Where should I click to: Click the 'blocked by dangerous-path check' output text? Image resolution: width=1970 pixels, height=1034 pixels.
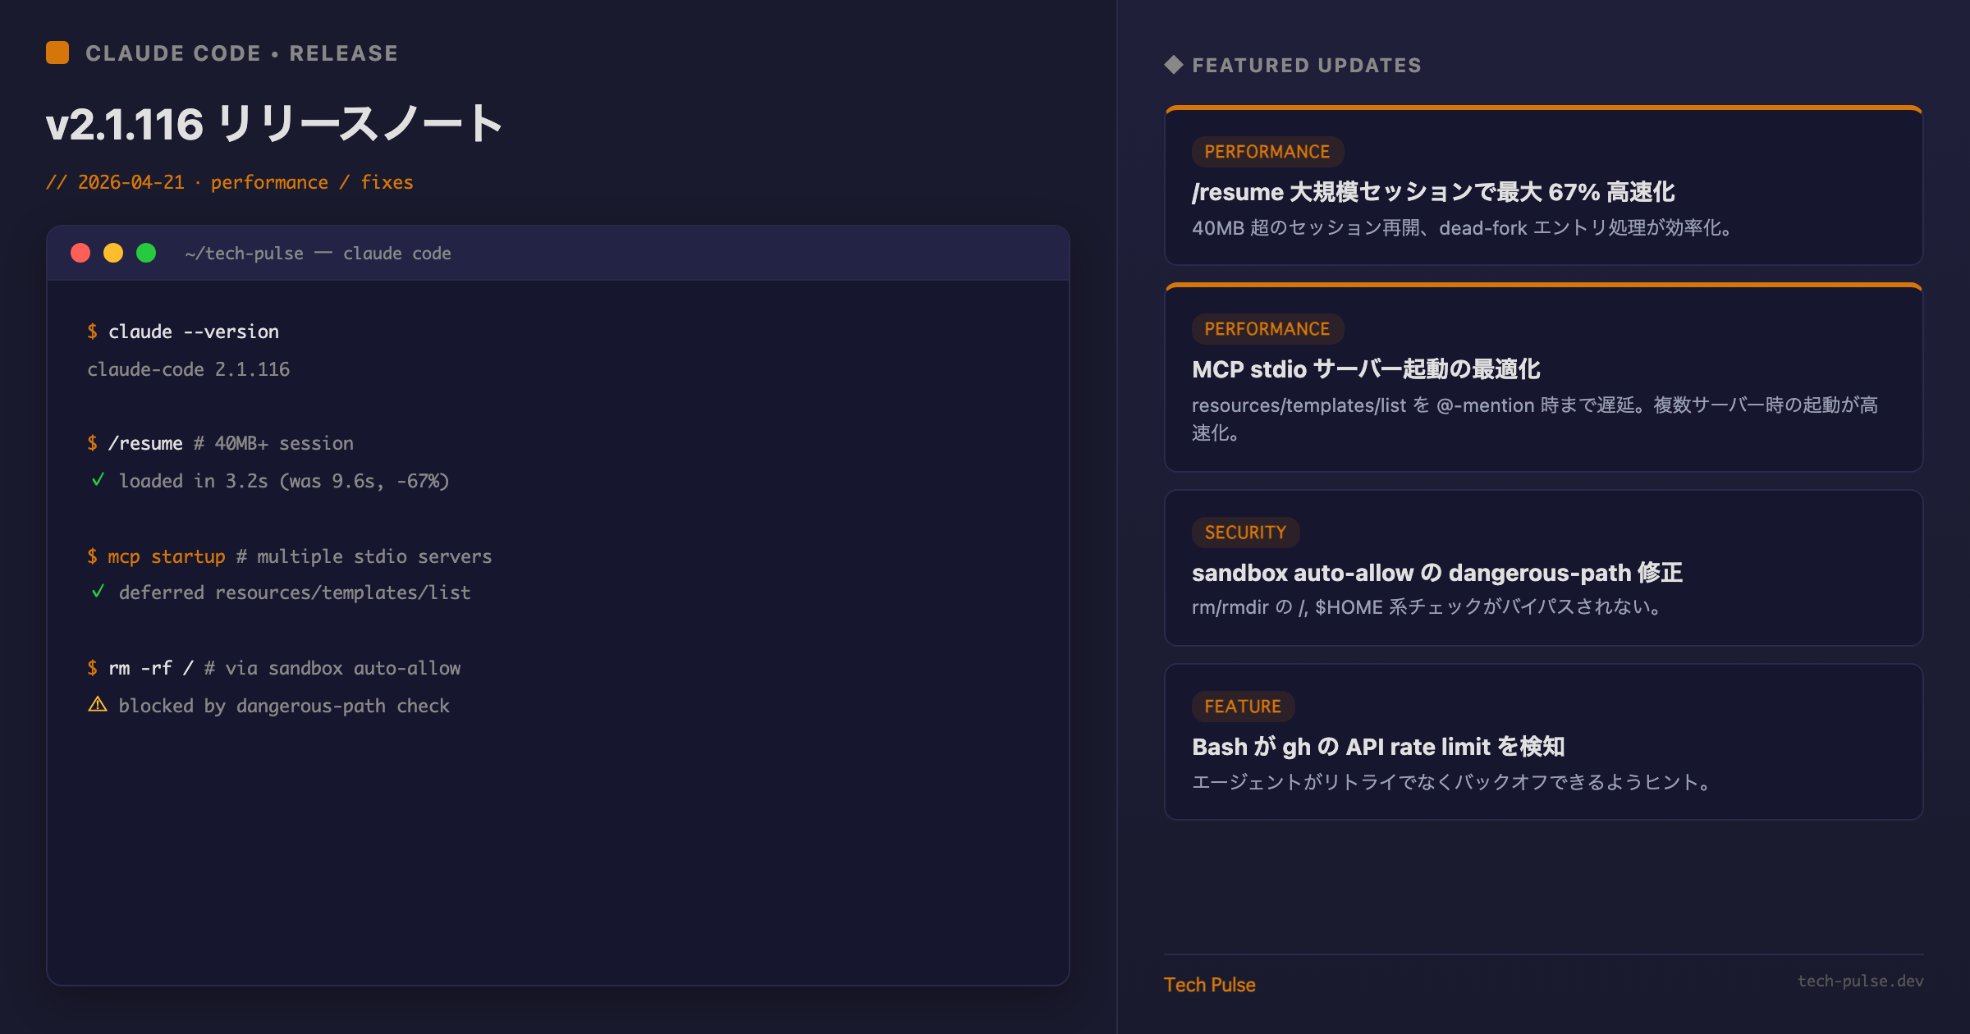[284, 706]
